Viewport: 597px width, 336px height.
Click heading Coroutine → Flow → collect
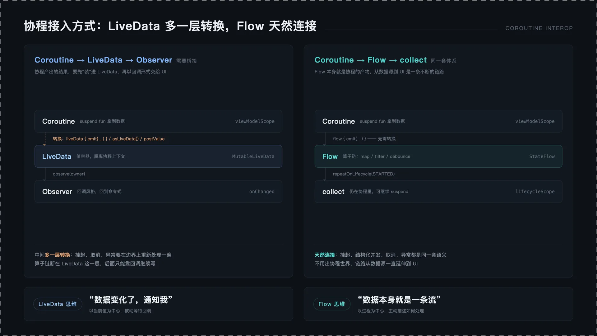(x=371, y=60)
